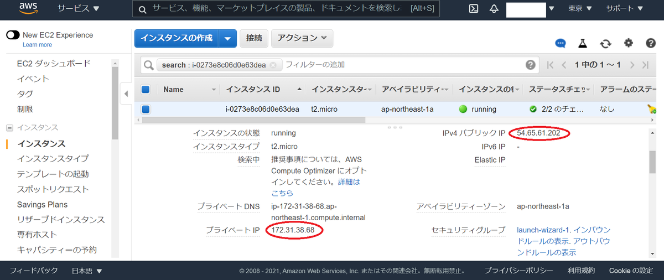The height and width of the screenshot is (280, 664).
Task: Collapse the left navigation panel arrow
Action: 126,93
